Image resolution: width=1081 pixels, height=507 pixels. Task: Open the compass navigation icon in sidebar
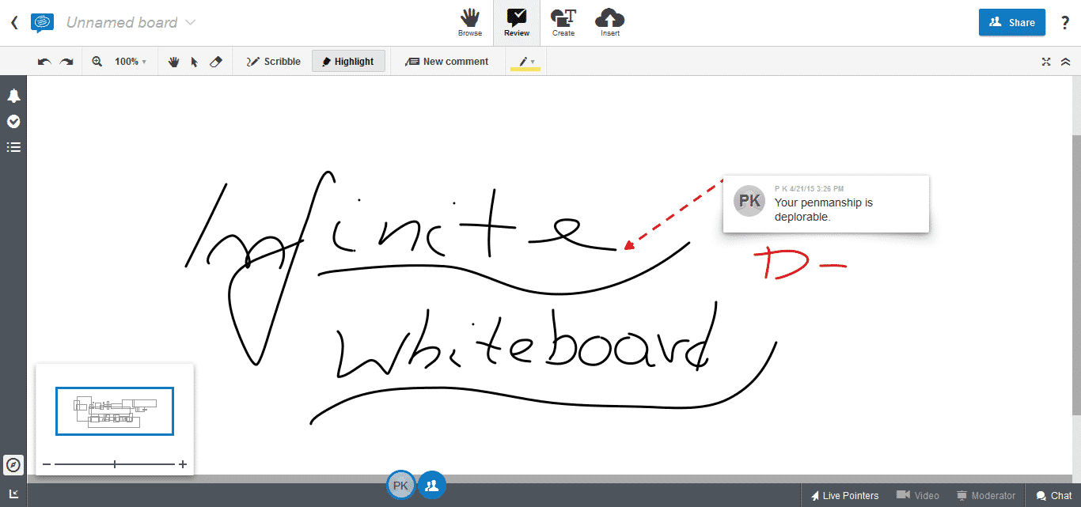click(x=13, y=464)
